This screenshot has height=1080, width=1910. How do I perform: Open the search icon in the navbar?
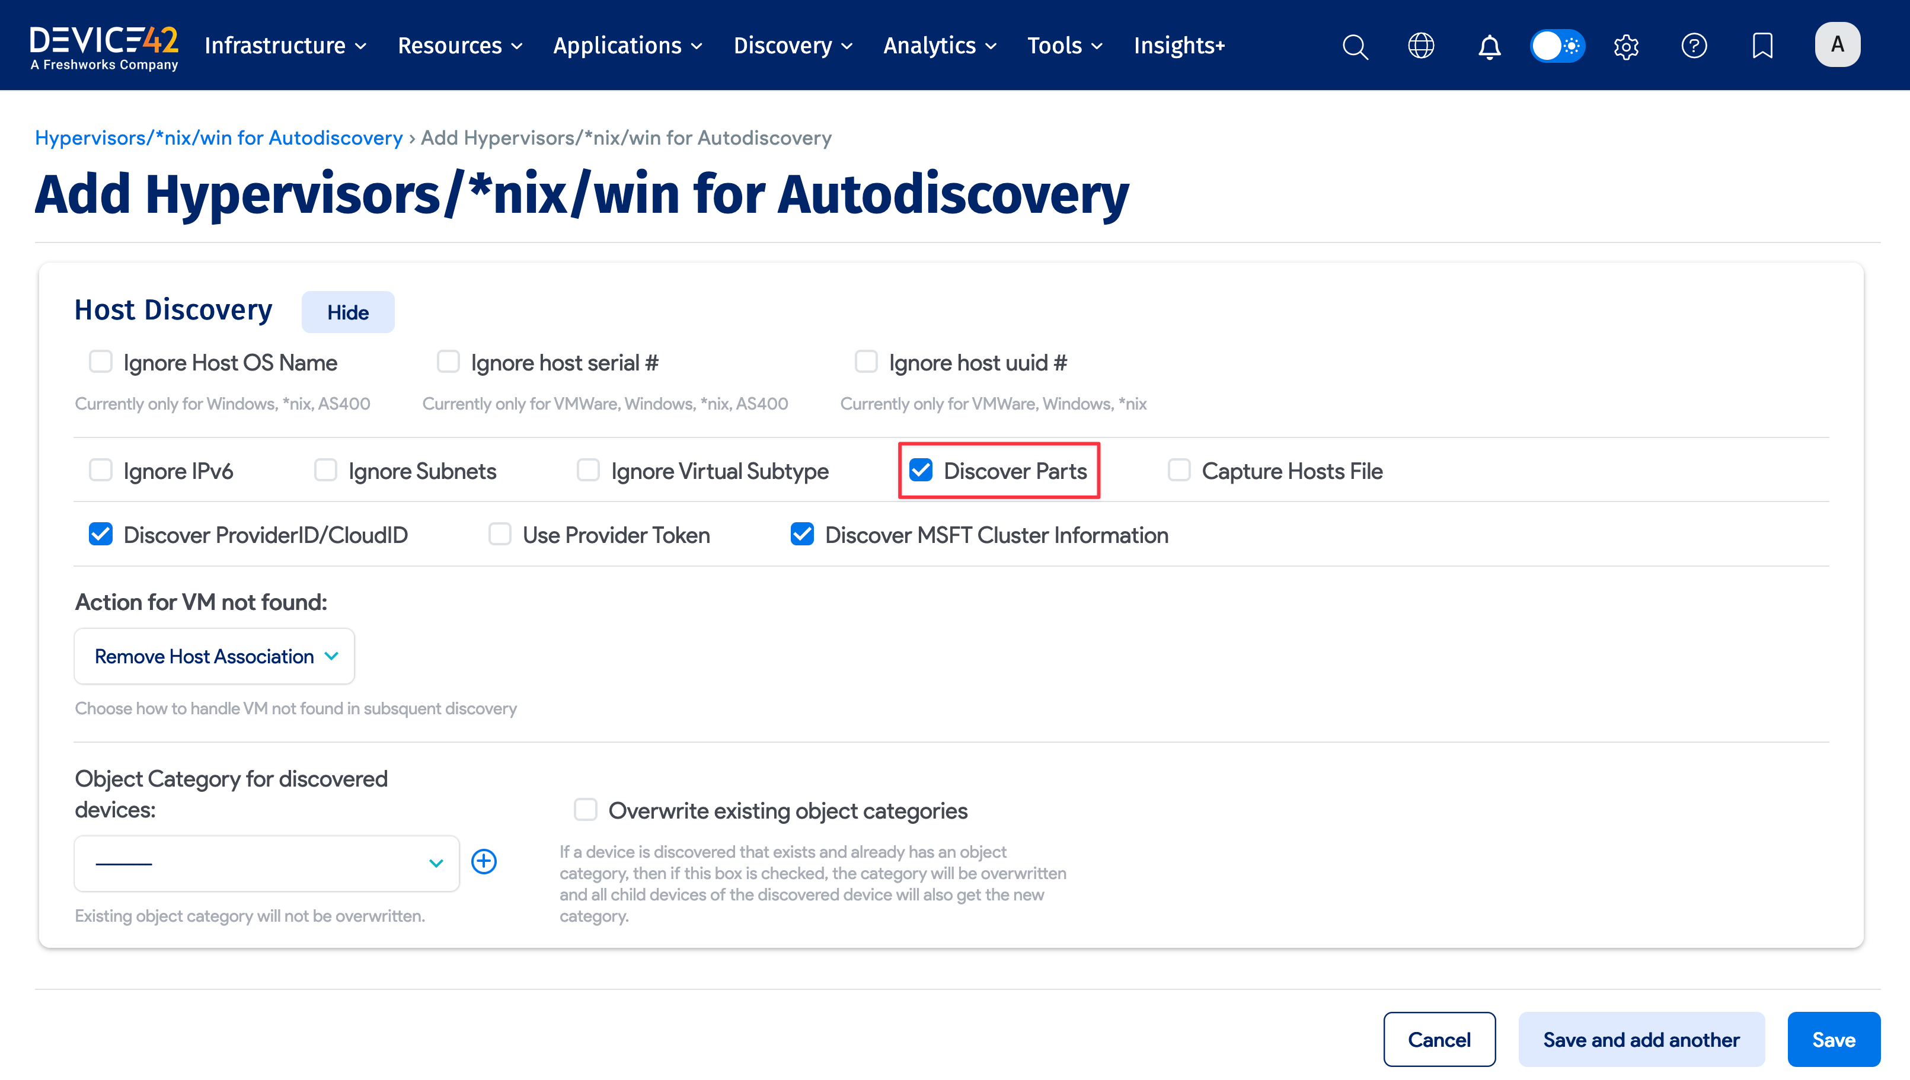pos(1355,46)
